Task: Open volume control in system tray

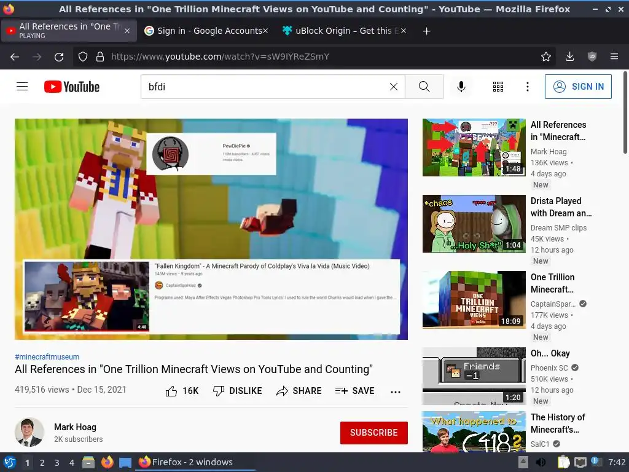Action: click(x=541, y=462)
